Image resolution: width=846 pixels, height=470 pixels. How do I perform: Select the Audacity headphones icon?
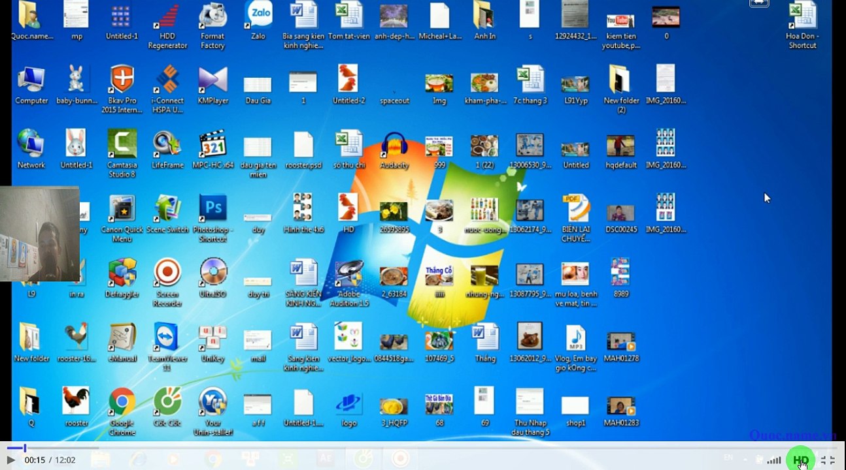[x=394, y=150]
